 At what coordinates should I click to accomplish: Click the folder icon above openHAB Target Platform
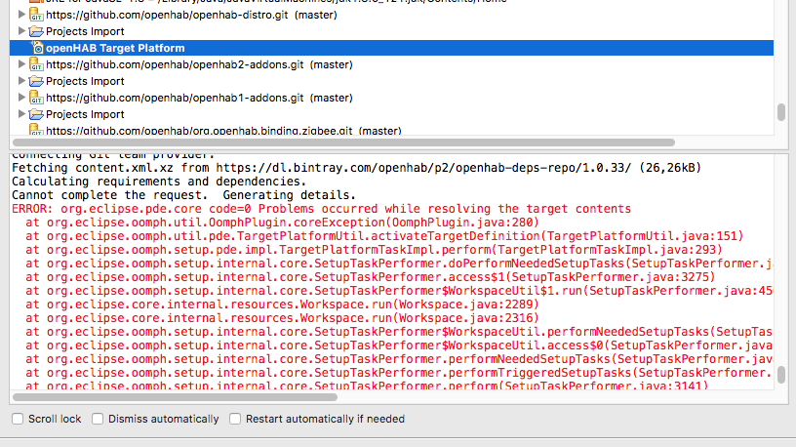pos(36,31)
